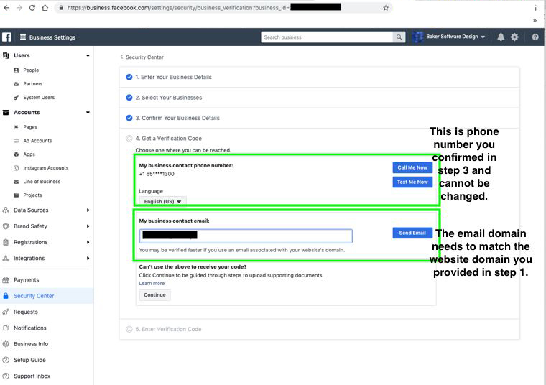546x385 pixels.
Task: Click the System Users key icon
Action: 16,98
